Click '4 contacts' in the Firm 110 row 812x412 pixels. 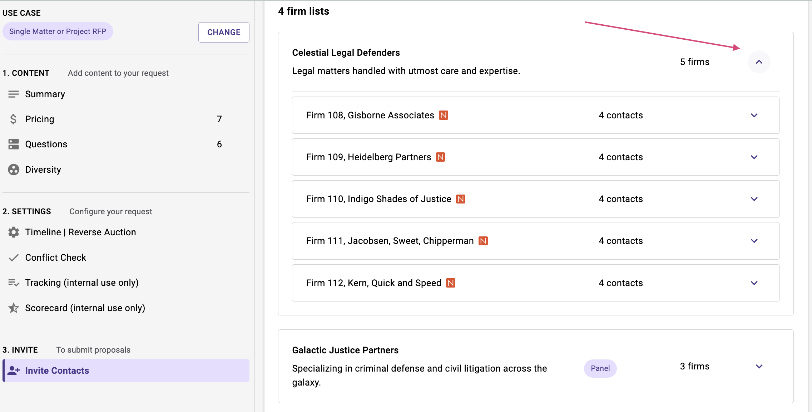coord(620,199)
